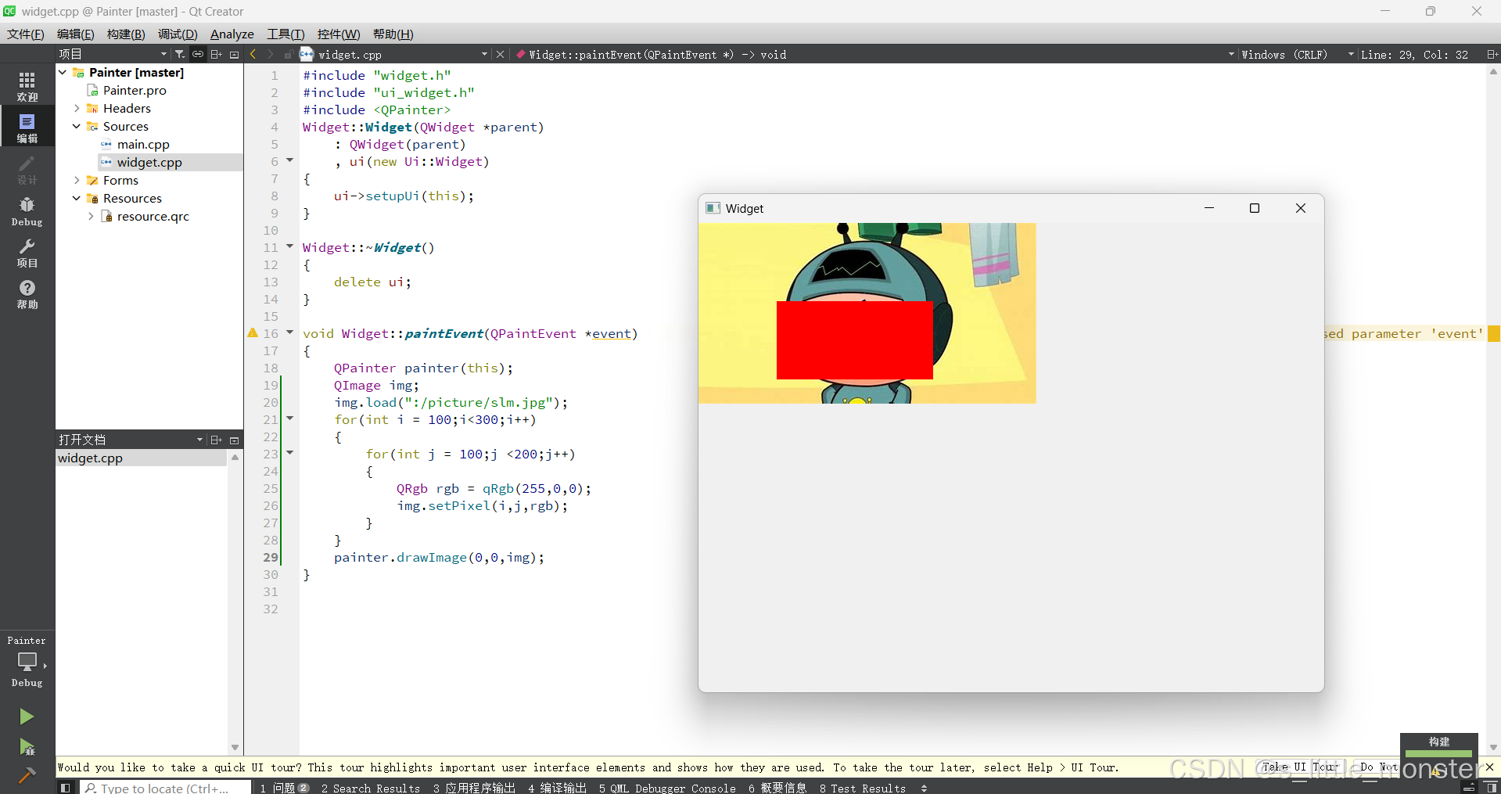Viewport: 1501px width, 794px height.
Task: Close the project side panel pane
Action: click(x=234, y=54)
